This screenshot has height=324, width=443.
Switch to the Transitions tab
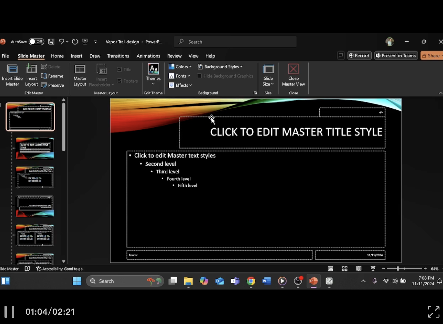pyautogui.click(x=118, y=56)
